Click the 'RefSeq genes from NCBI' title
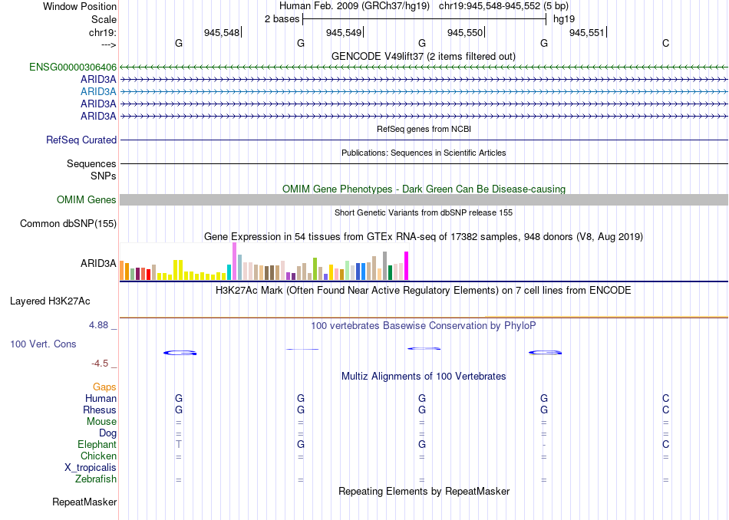This screenshot has height=520, width=729. (424, 129)
